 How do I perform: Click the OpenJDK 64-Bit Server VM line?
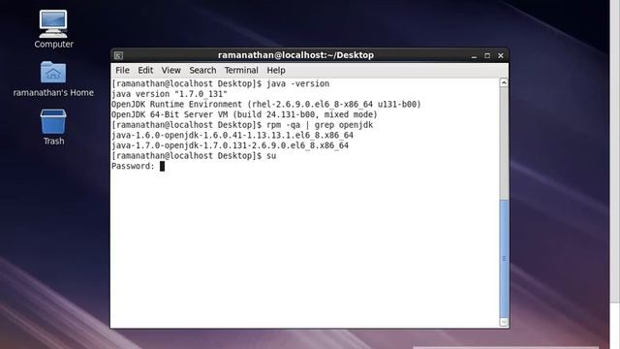(x=244, y=114)
